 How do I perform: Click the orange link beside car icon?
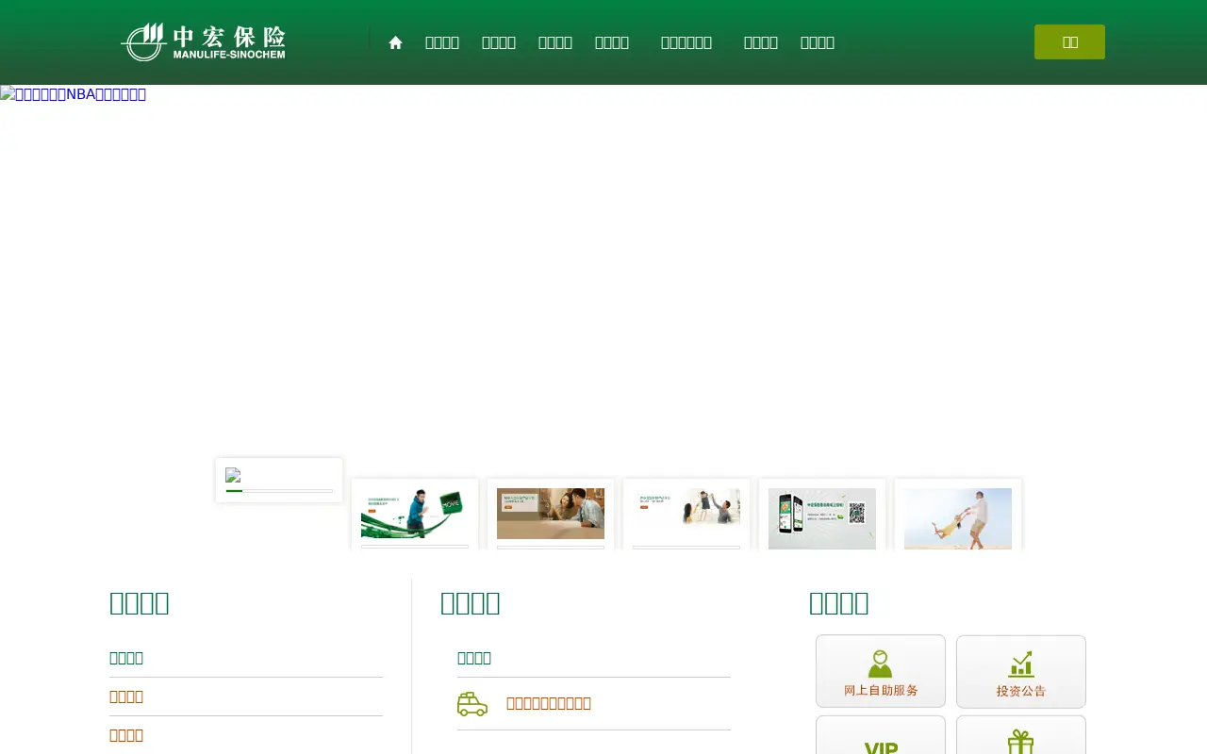click(x=549, y=703)
